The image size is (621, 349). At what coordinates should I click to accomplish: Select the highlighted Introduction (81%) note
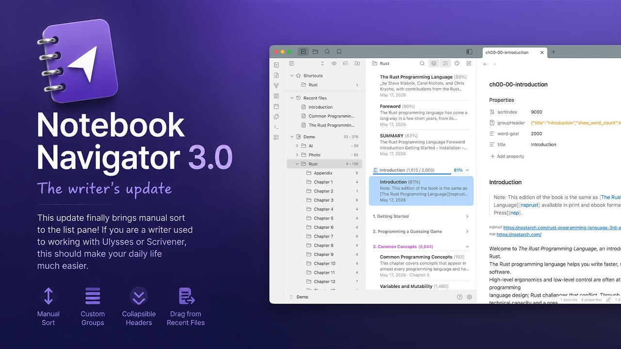tap(421, 190)
